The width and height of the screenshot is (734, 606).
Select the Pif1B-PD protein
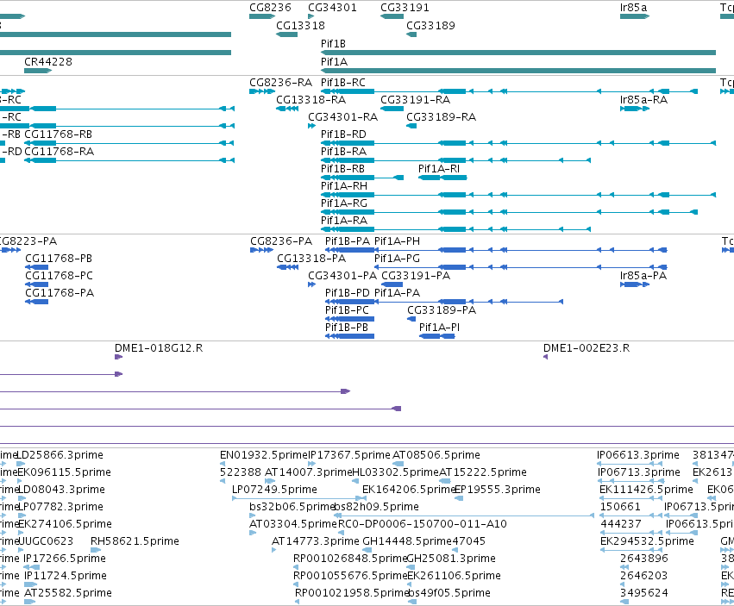[349, 302]
